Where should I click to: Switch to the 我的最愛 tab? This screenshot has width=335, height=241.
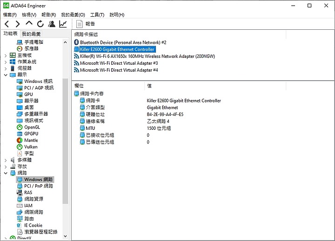[x=31, y=34]
